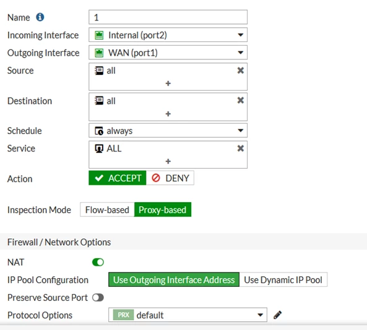Remove the 'all' entry from Source
This screenshot has height=330, width=367.
point(240,70)
